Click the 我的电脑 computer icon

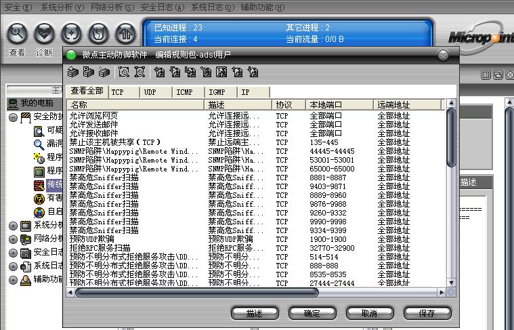tap(13, 104)
